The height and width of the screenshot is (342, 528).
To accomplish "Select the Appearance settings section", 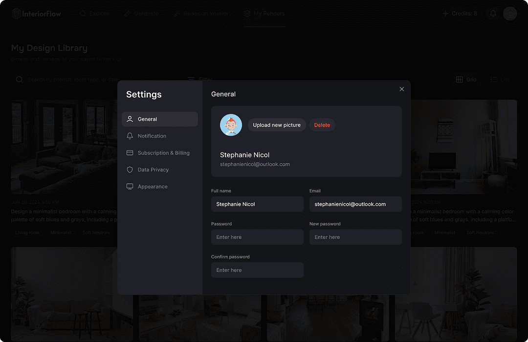I will (153, 186).
